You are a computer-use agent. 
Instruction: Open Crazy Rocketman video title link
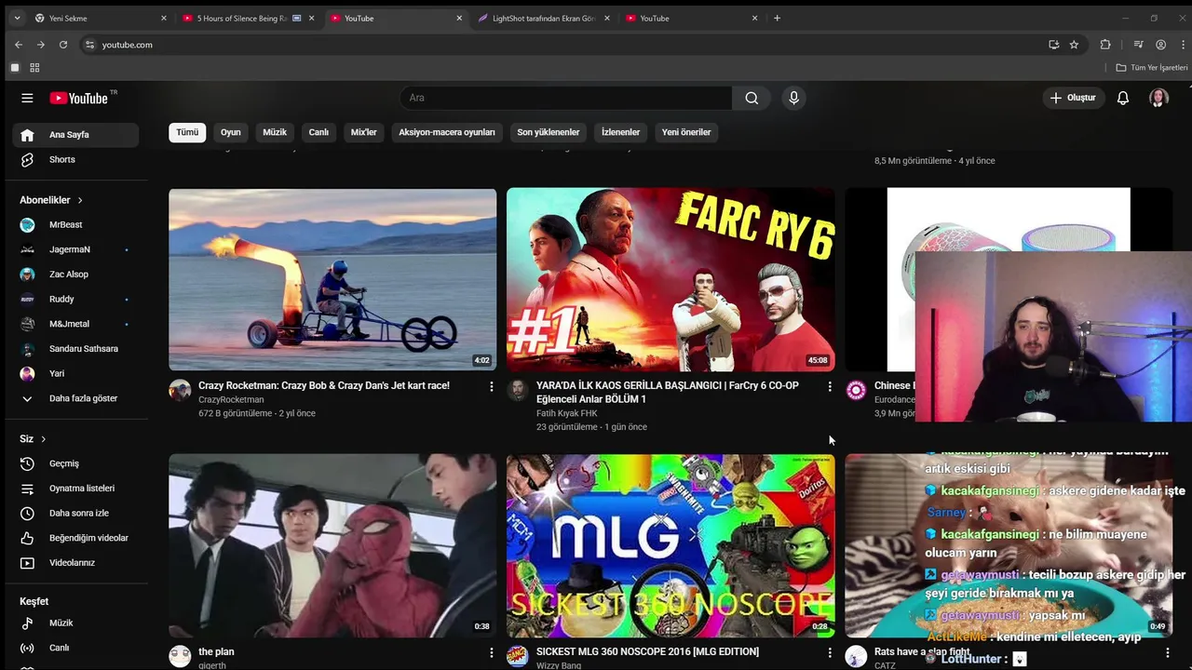(x=324, y=385)
